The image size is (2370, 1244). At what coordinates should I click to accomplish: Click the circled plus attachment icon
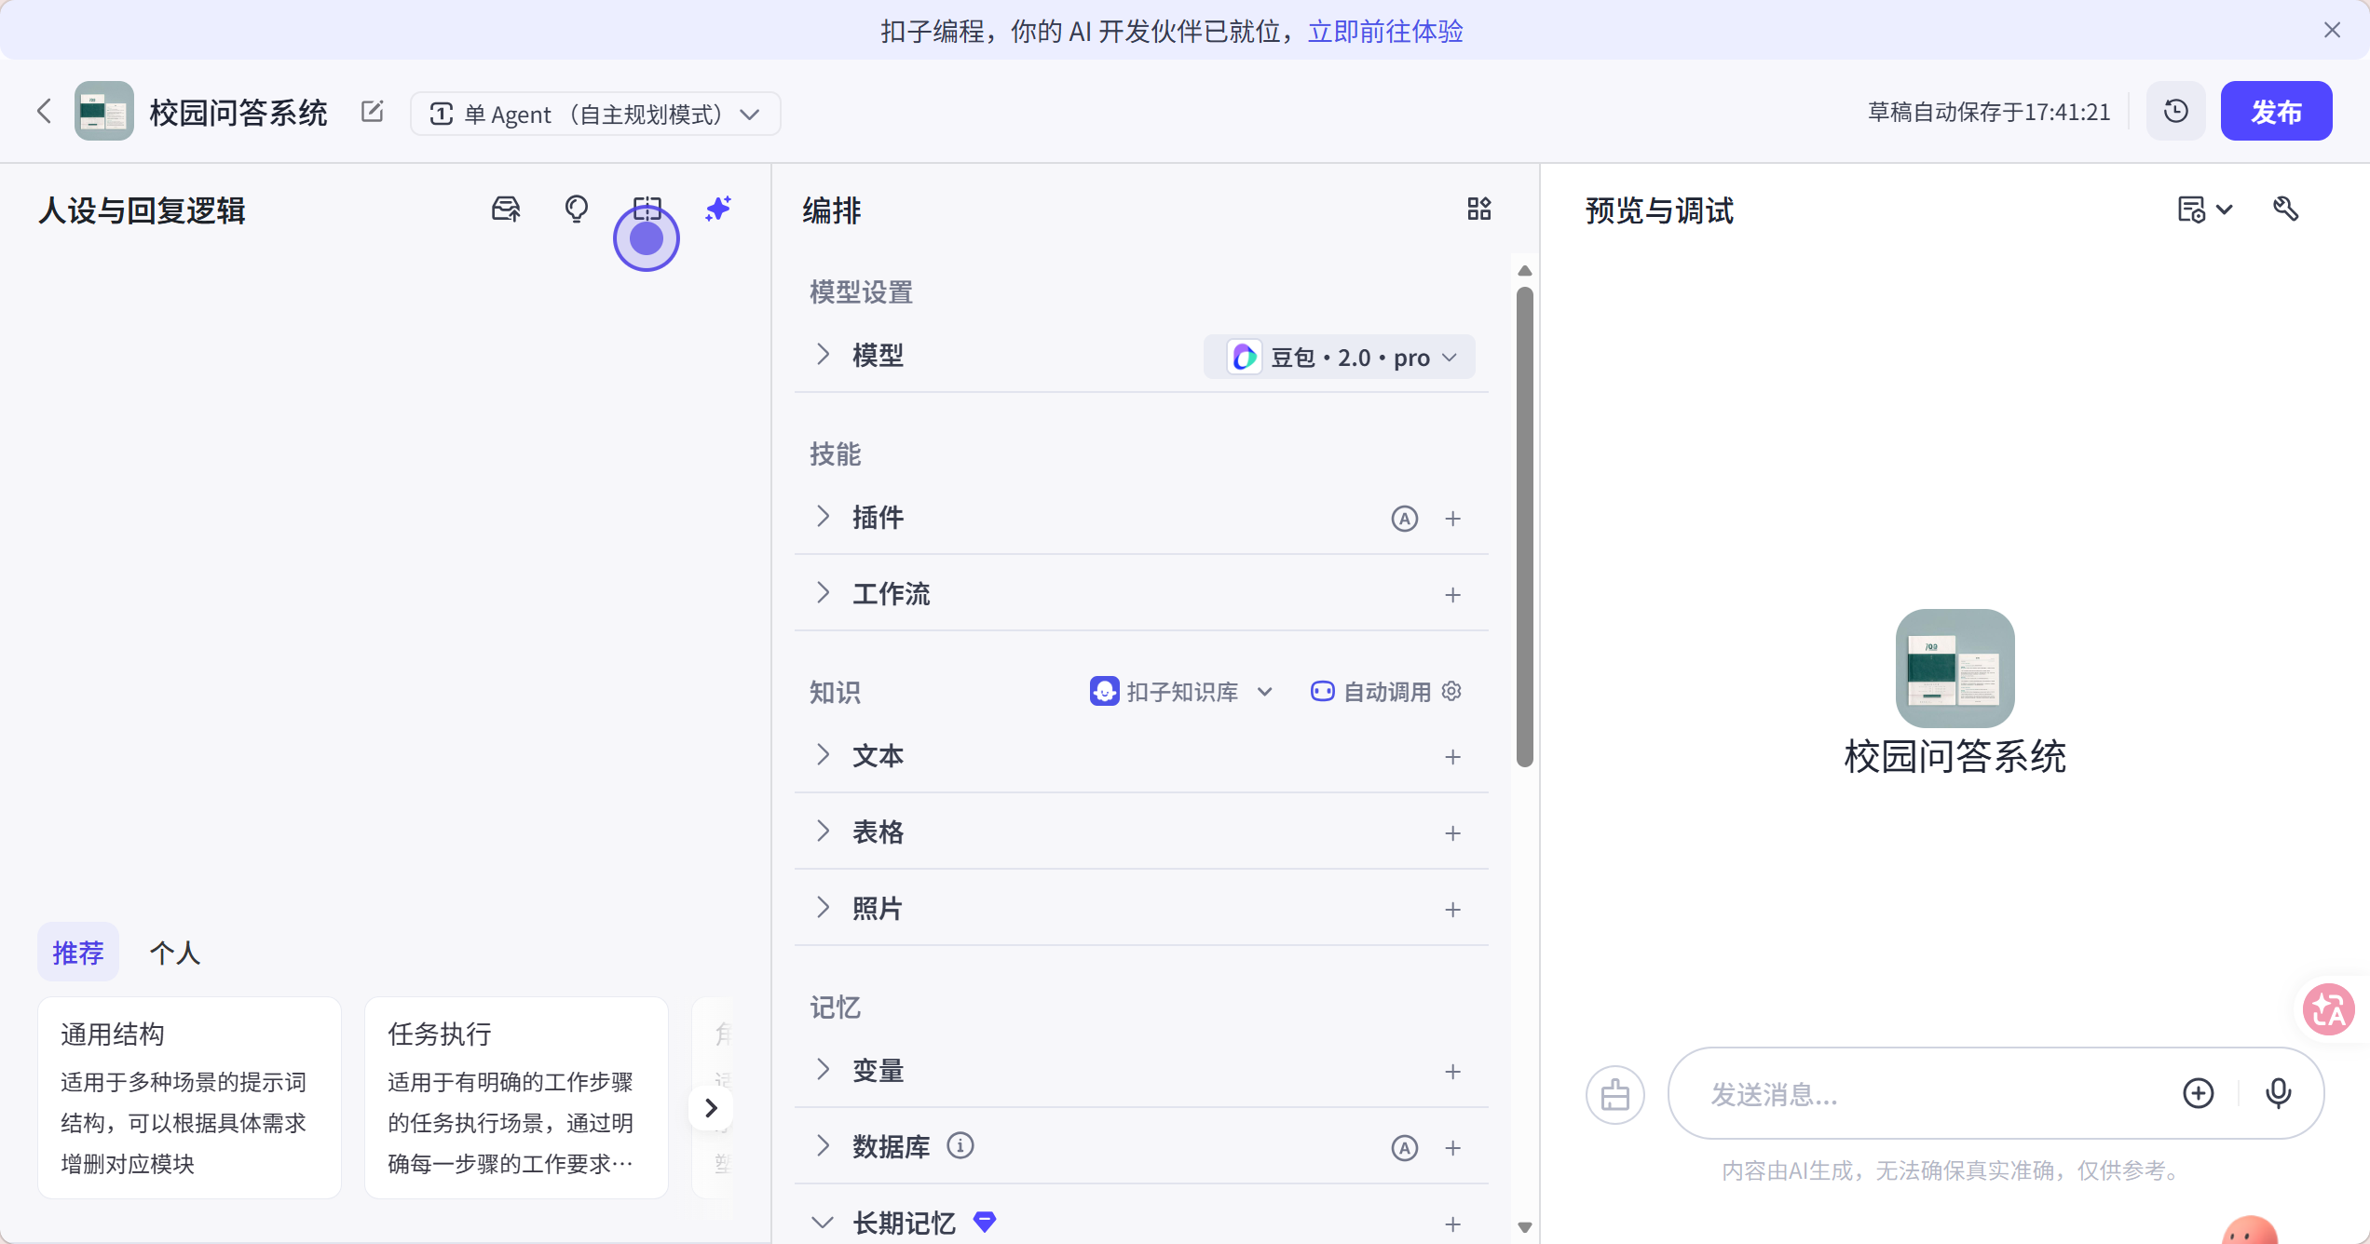[2199, 1093]
